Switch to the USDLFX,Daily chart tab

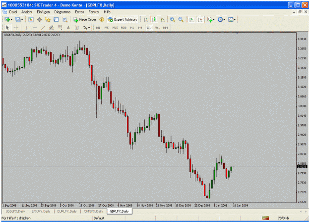click(x=15, y=211)
